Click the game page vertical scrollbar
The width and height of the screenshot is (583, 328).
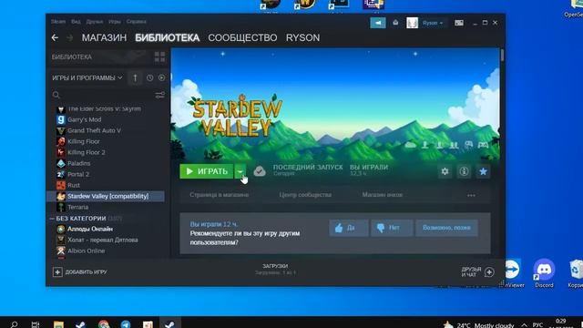tap(502, 56)
